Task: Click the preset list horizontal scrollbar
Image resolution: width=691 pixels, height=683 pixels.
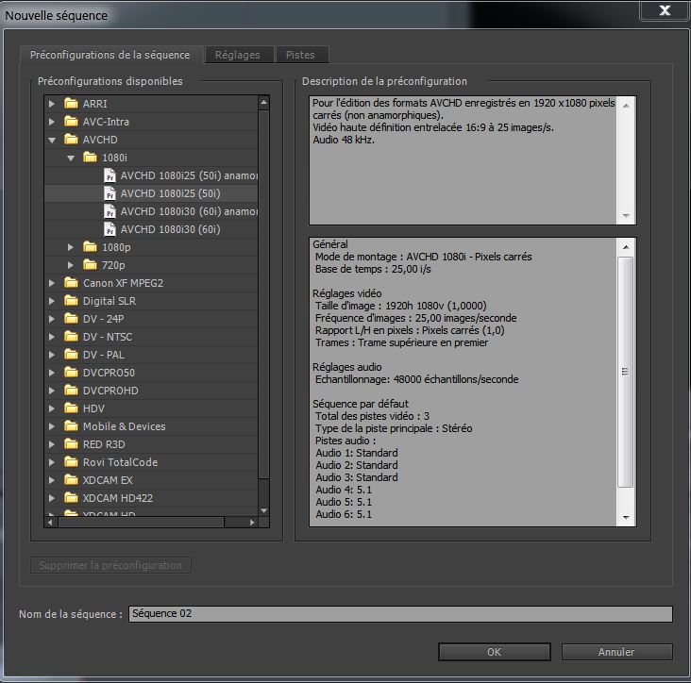Action: tap(141, 523)
